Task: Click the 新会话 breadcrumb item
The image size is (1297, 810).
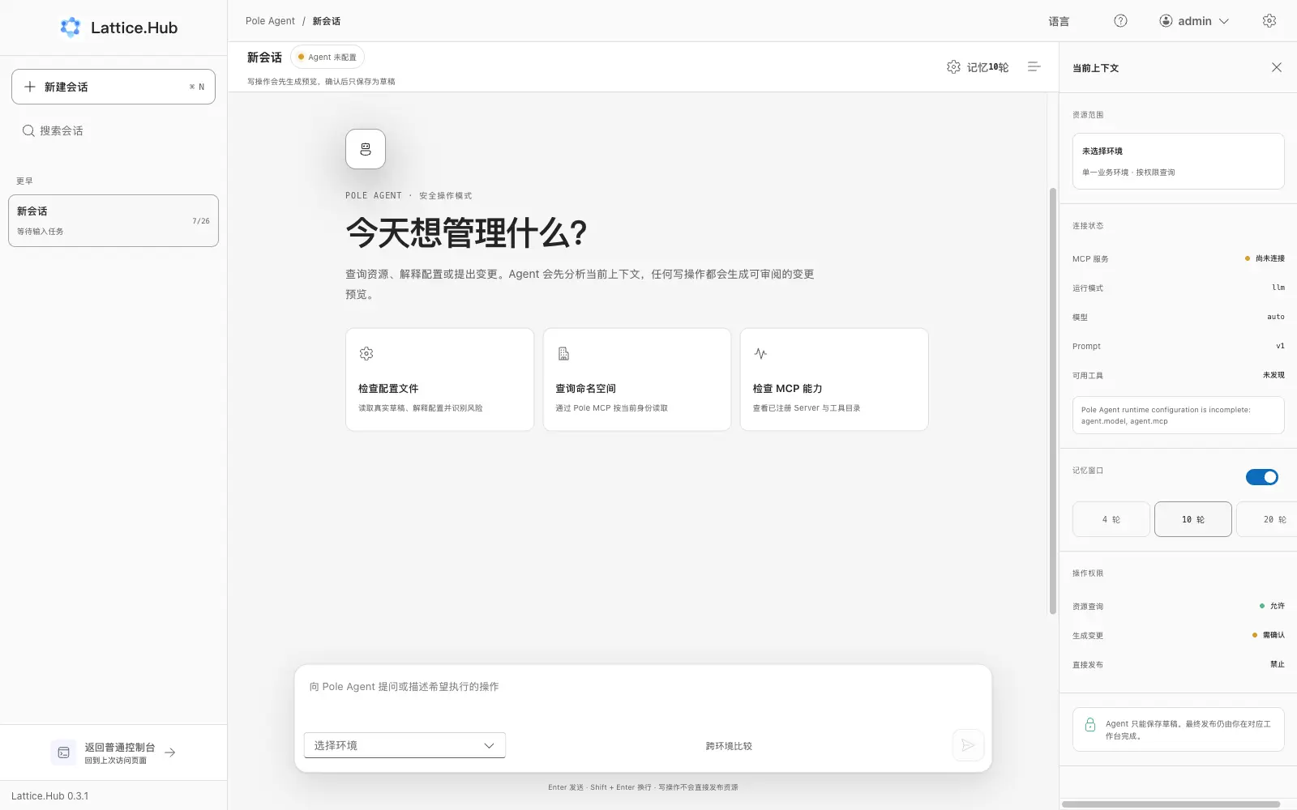Action: [327, 21]
